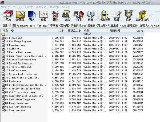The height and width of the screenshot is (122, 160).
Task: Open the Help (帮助) menu
Action: click(x=66, y=7)
